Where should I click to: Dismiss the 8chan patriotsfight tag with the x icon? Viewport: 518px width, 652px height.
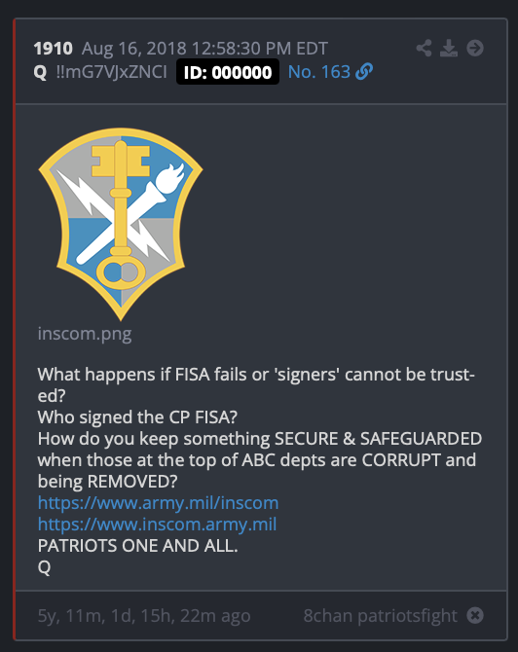475,615
